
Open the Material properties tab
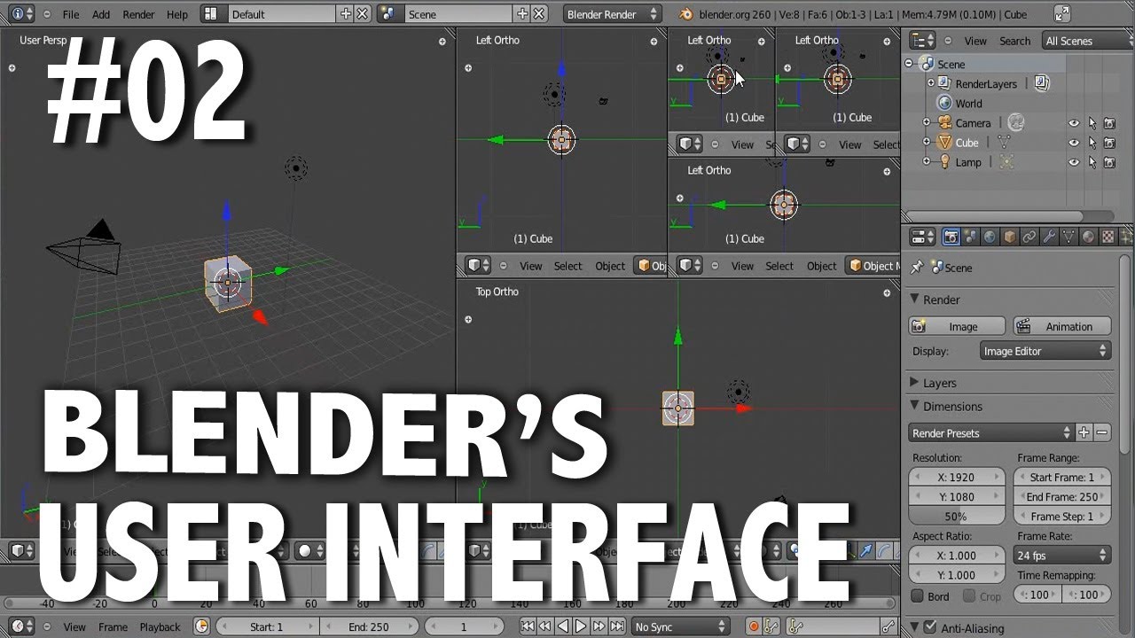click(1088, 237)
